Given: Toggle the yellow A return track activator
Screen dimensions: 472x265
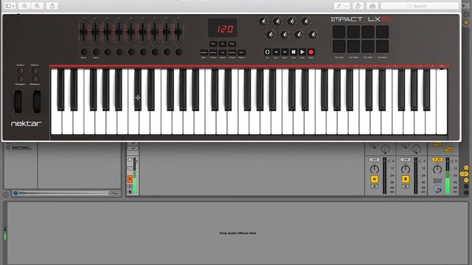Looking at the screenshot, I should pos(374,180).
